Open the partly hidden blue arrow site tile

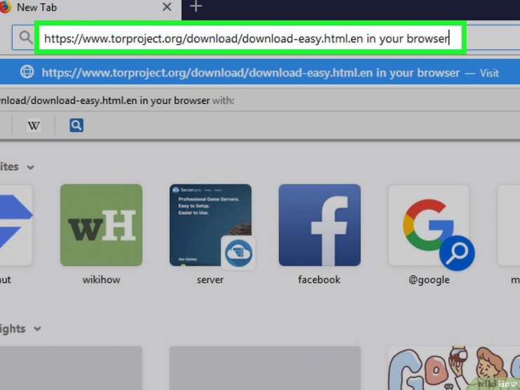[x=16, y=225]
